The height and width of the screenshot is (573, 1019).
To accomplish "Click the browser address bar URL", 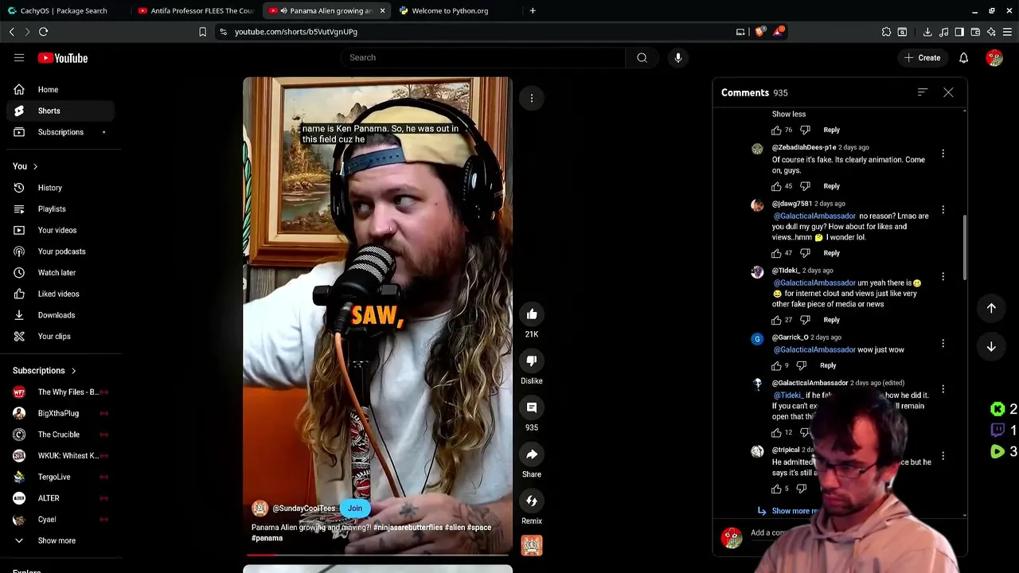I will pos(296,32).
